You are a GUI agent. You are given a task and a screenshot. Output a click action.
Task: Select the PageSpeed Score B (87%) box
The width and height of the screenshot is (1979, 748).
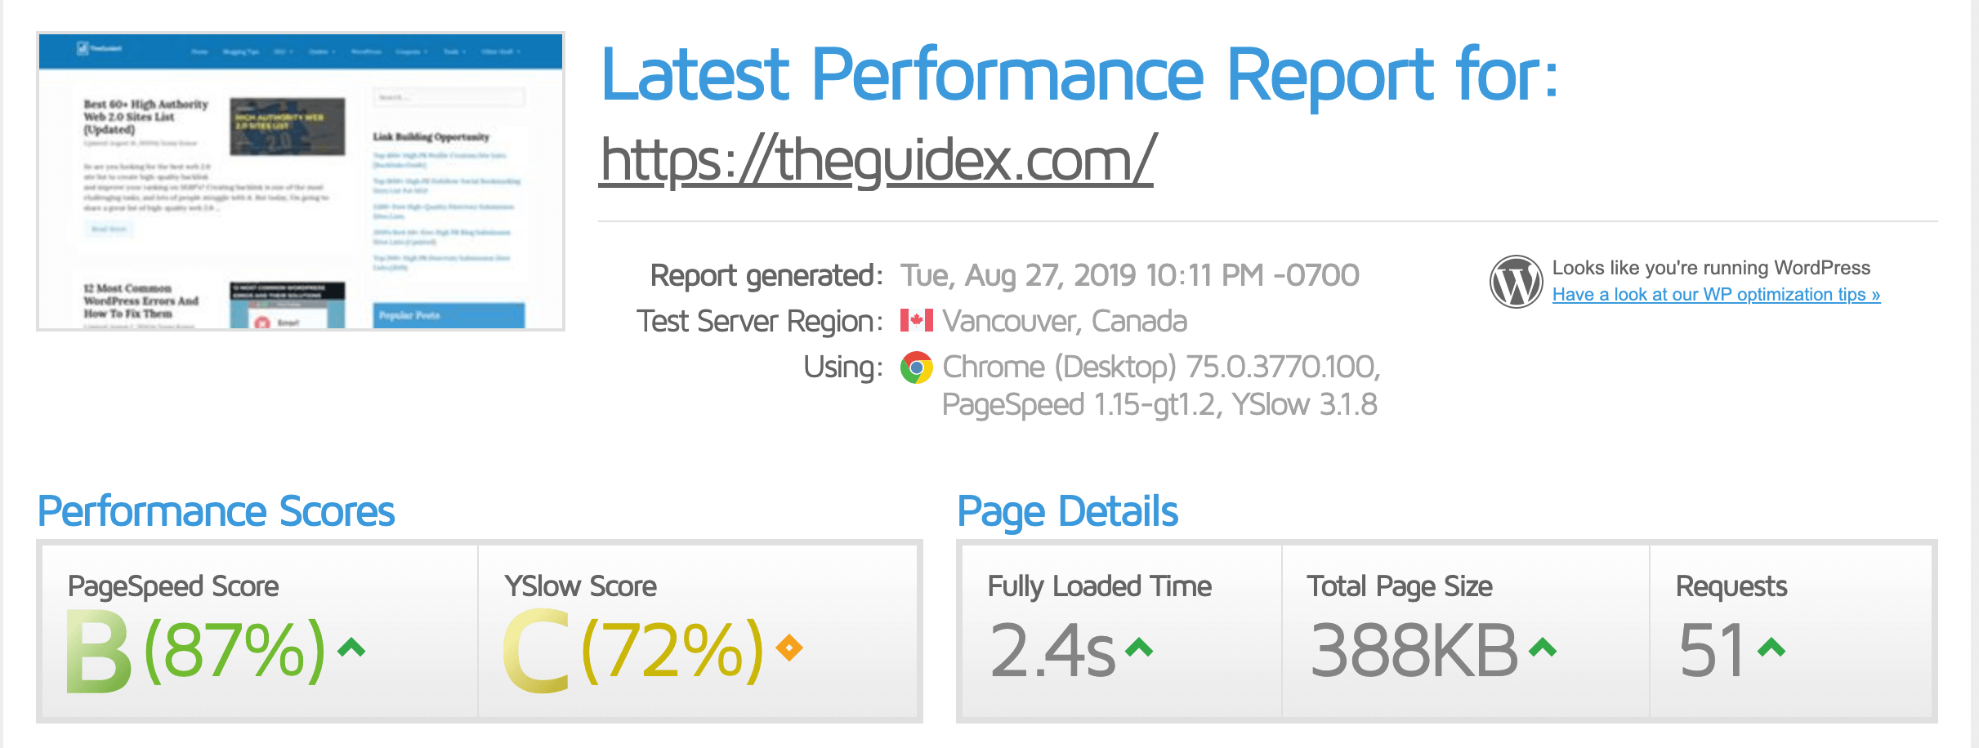point(260,632)
